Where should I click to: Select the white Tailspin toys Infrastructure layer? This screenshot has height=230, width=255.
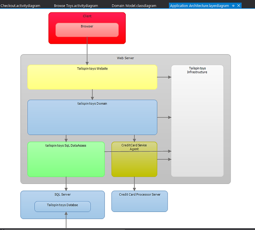197,121
